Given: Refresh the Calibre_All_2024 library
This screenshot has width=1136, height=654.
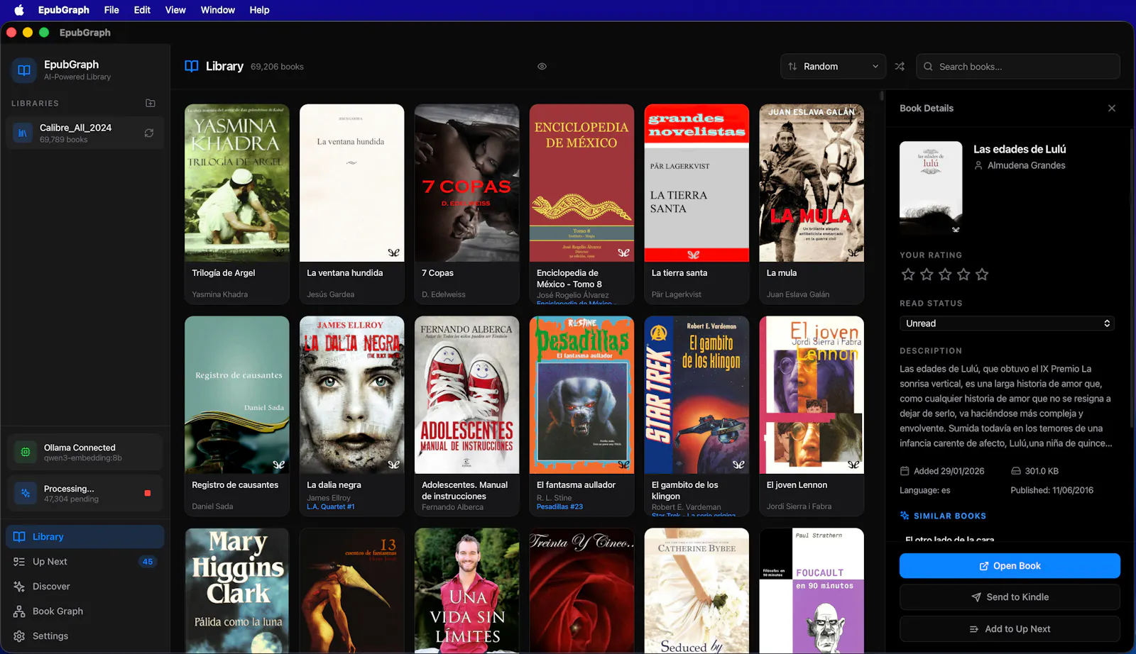Looking at the screenshot, I should coord(149,133).
